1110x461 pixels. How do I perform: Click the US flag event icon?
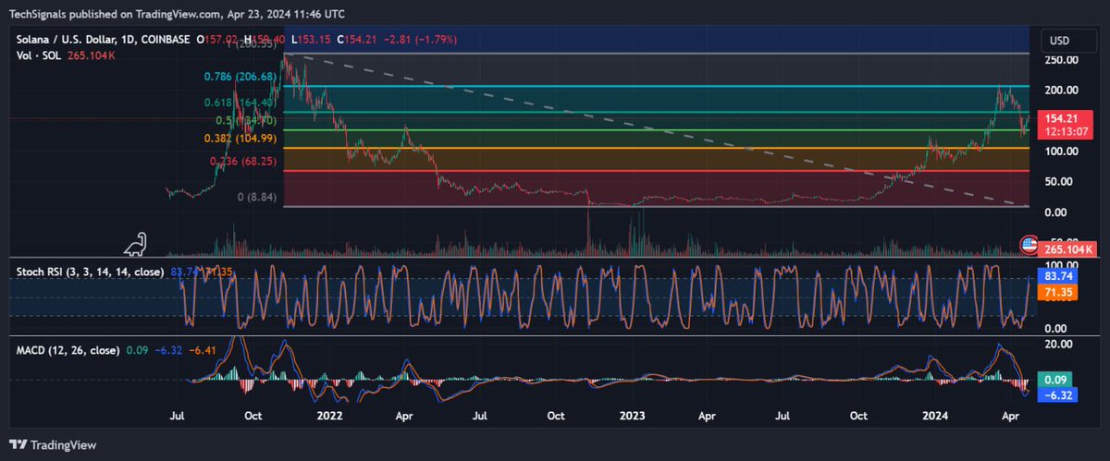click(1028, 246)
